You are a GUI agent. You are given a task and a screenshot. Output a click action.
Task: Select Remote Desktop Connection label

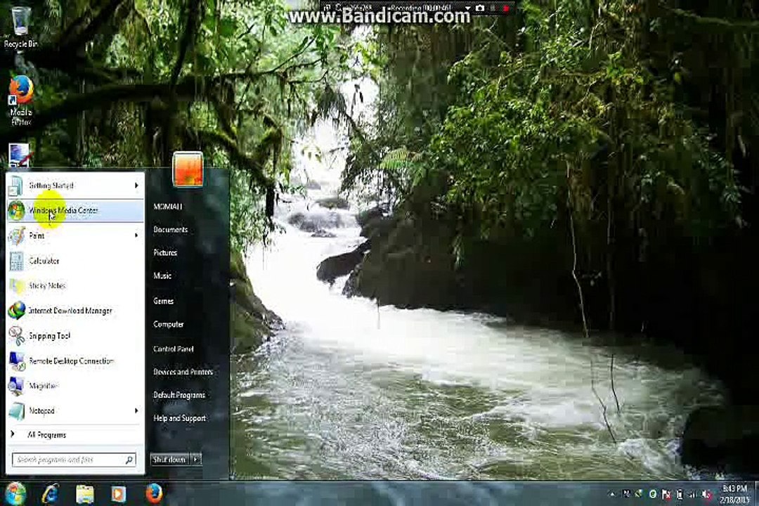(x=71, y=361)
